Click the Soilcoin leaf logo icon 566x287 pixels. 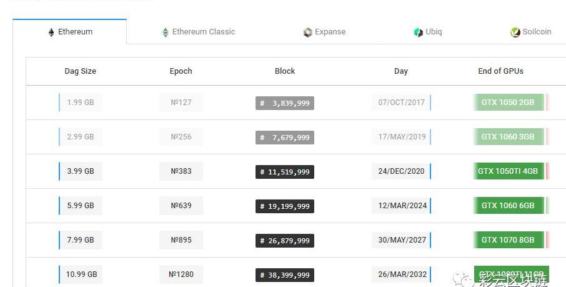click(x=515, y=32)
